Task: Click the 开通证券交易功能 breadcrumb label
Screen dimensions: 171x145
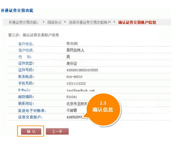Action: pyautogui.click(x=23, y=22)
